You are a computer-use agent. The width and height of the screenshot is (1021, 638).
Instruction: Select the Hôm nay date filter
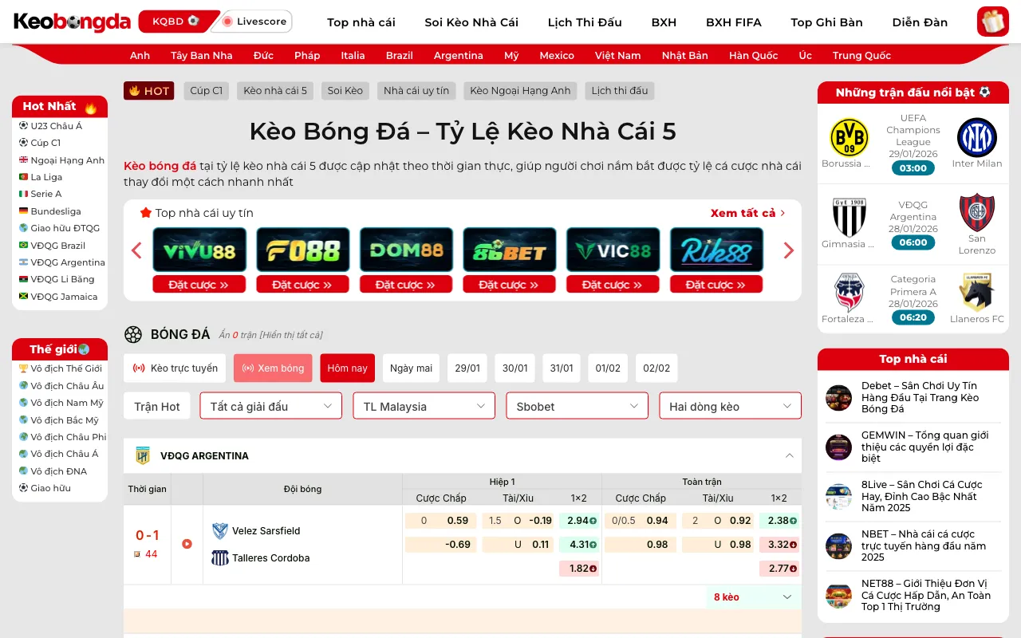[348, 368]
